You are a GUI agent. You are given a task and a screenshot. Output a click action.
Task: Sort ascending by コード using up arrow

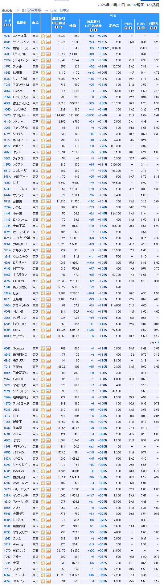coord(5,25)
